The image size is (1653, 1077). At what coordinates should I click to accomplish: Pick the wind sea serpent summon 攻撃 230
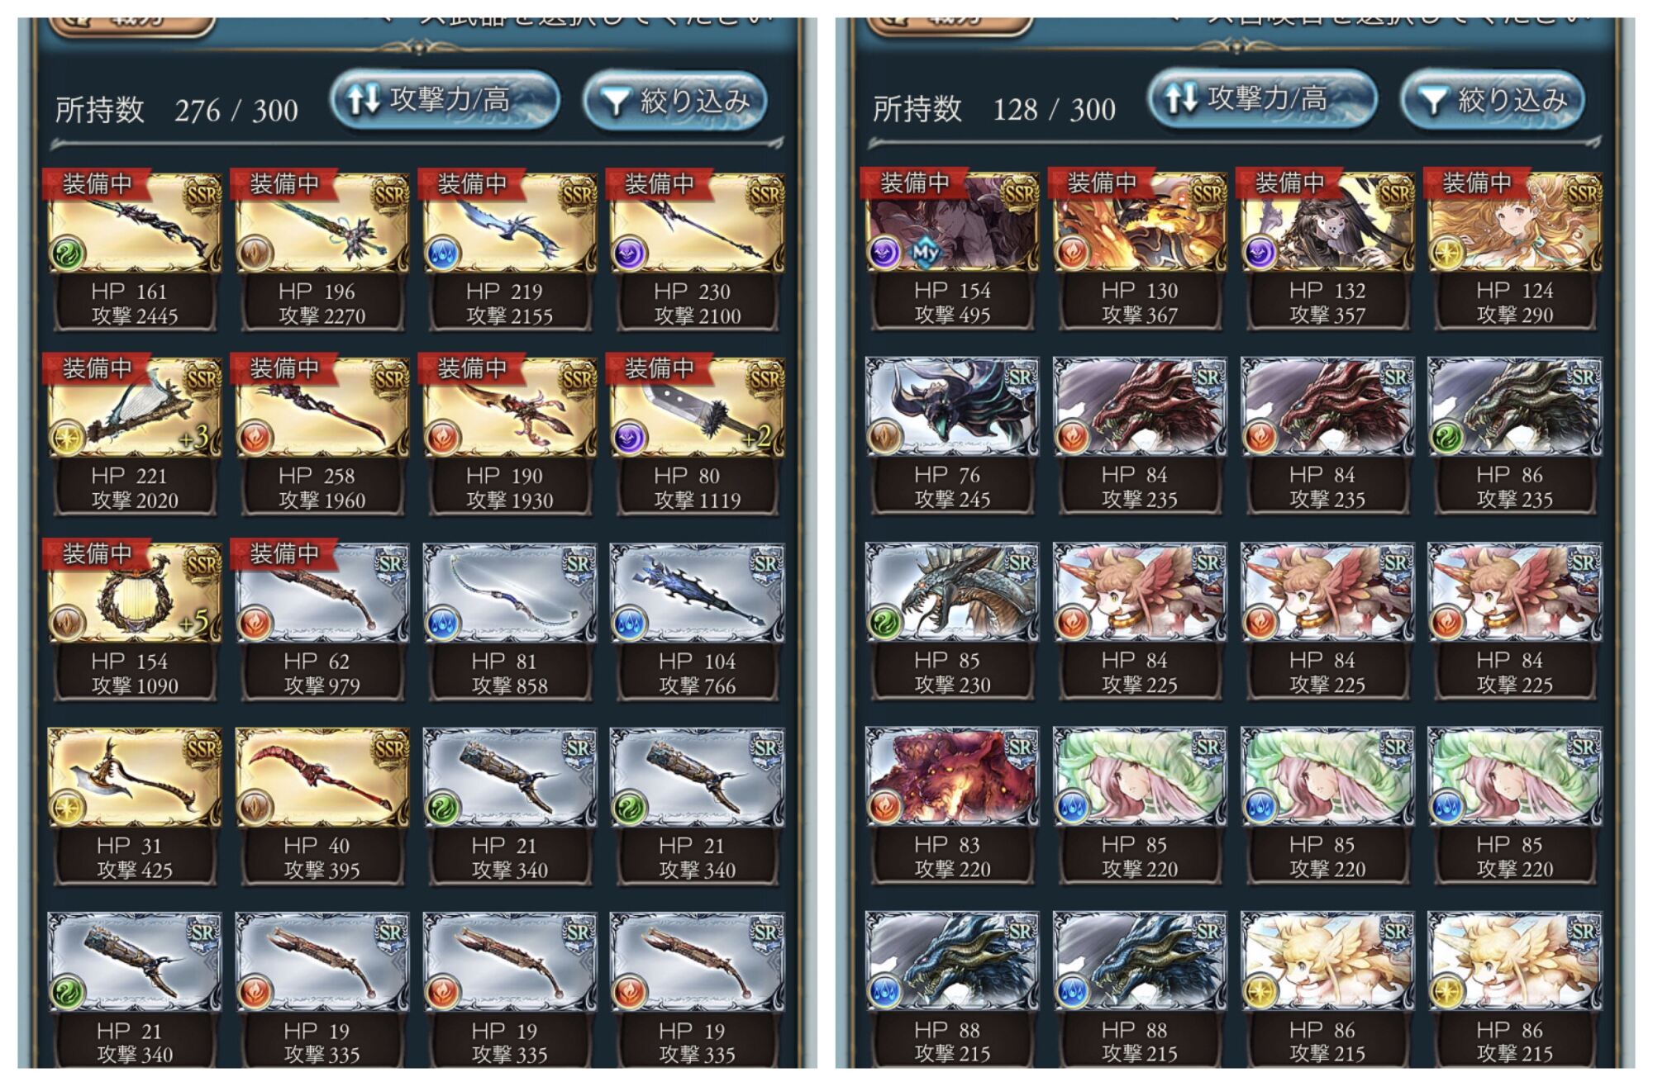tap(952, 619)
